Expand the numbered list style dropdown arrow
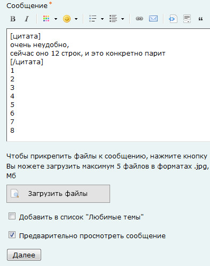 click(122, 19)
